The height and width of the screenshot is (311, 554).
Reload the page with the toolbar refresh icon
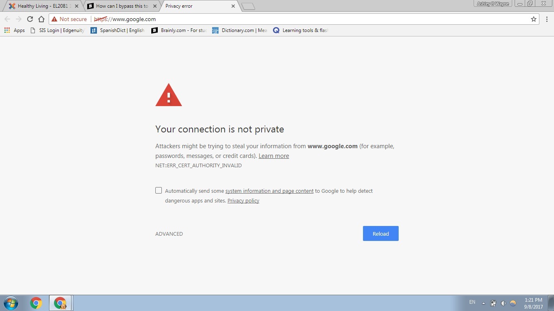pyautogui.click(x=30, y=19)
